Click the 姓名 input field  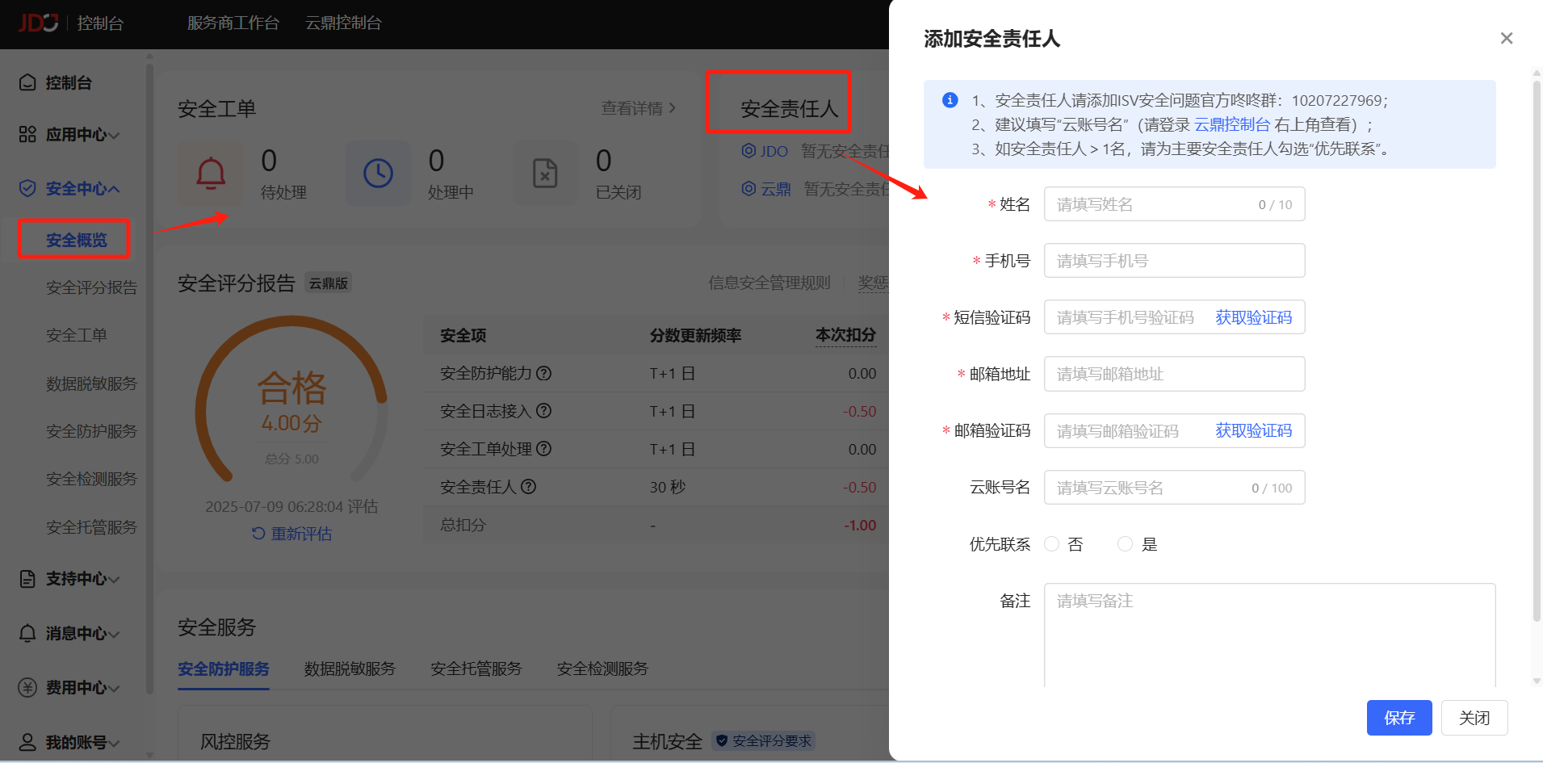[x=1173, y=203]
